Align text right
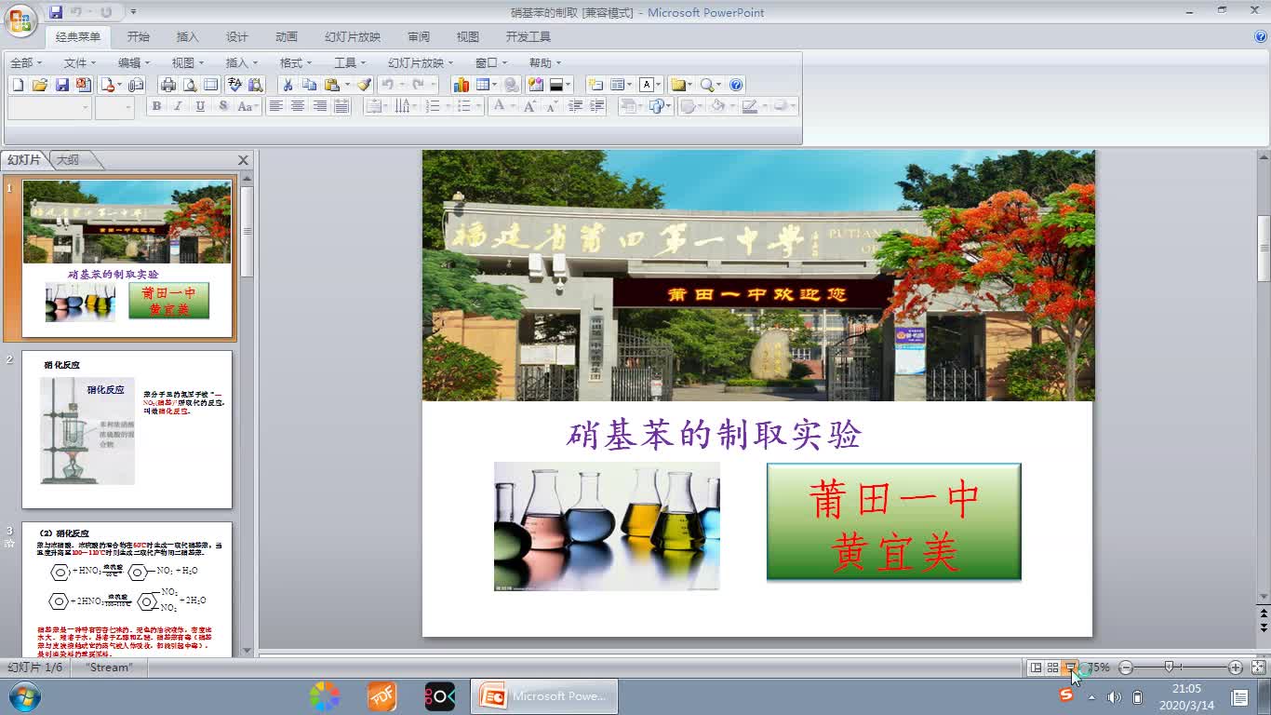This screenshot has width=1271, height=715. pos(320,107)
